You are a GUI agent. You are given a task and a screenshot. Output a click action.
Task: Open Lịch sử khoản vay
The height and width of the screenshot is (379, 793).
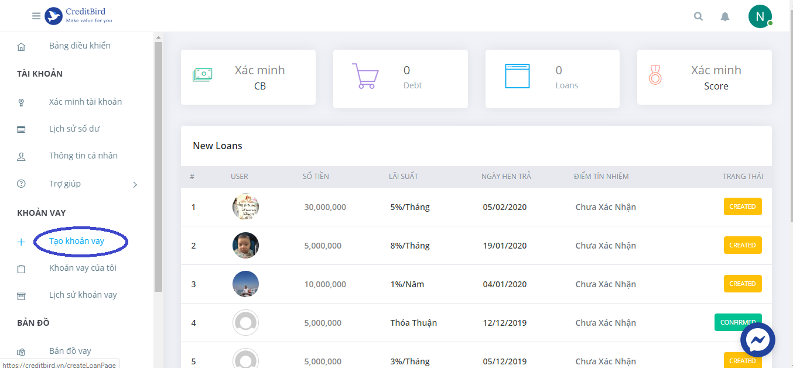pos(83,295)
